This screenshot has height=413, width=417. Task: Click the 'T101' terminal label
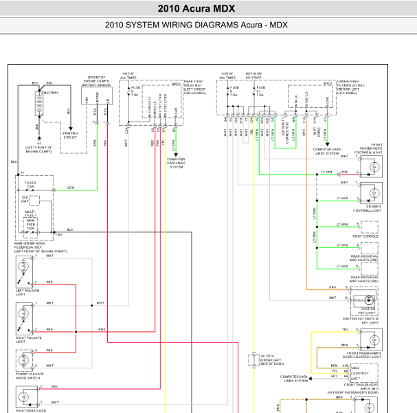(x=58, y=235)
